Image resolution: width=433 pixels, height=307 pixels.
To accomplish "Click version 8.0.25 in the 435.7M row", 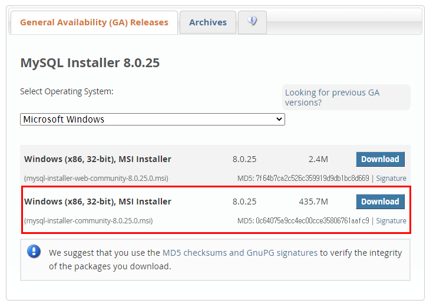I will tap(244, 202).
